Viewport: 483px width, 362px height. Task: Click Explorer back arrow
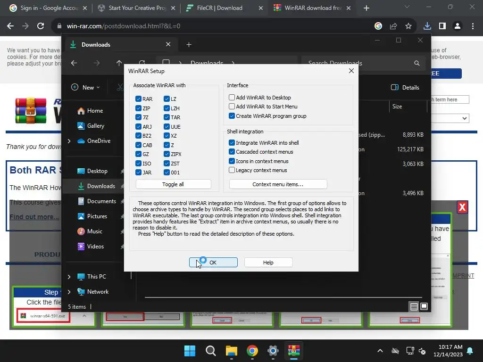tap(74, 63)
